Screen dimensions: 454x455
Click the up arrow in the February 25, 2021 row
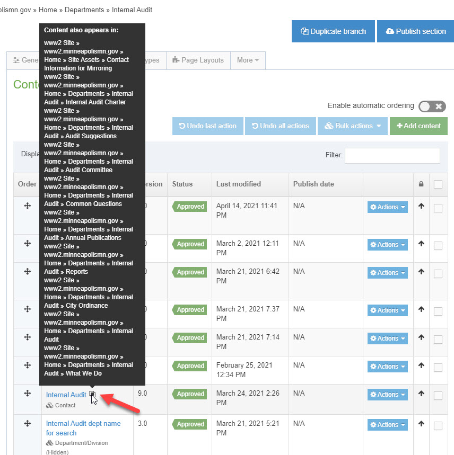click(x=421, y=365)
